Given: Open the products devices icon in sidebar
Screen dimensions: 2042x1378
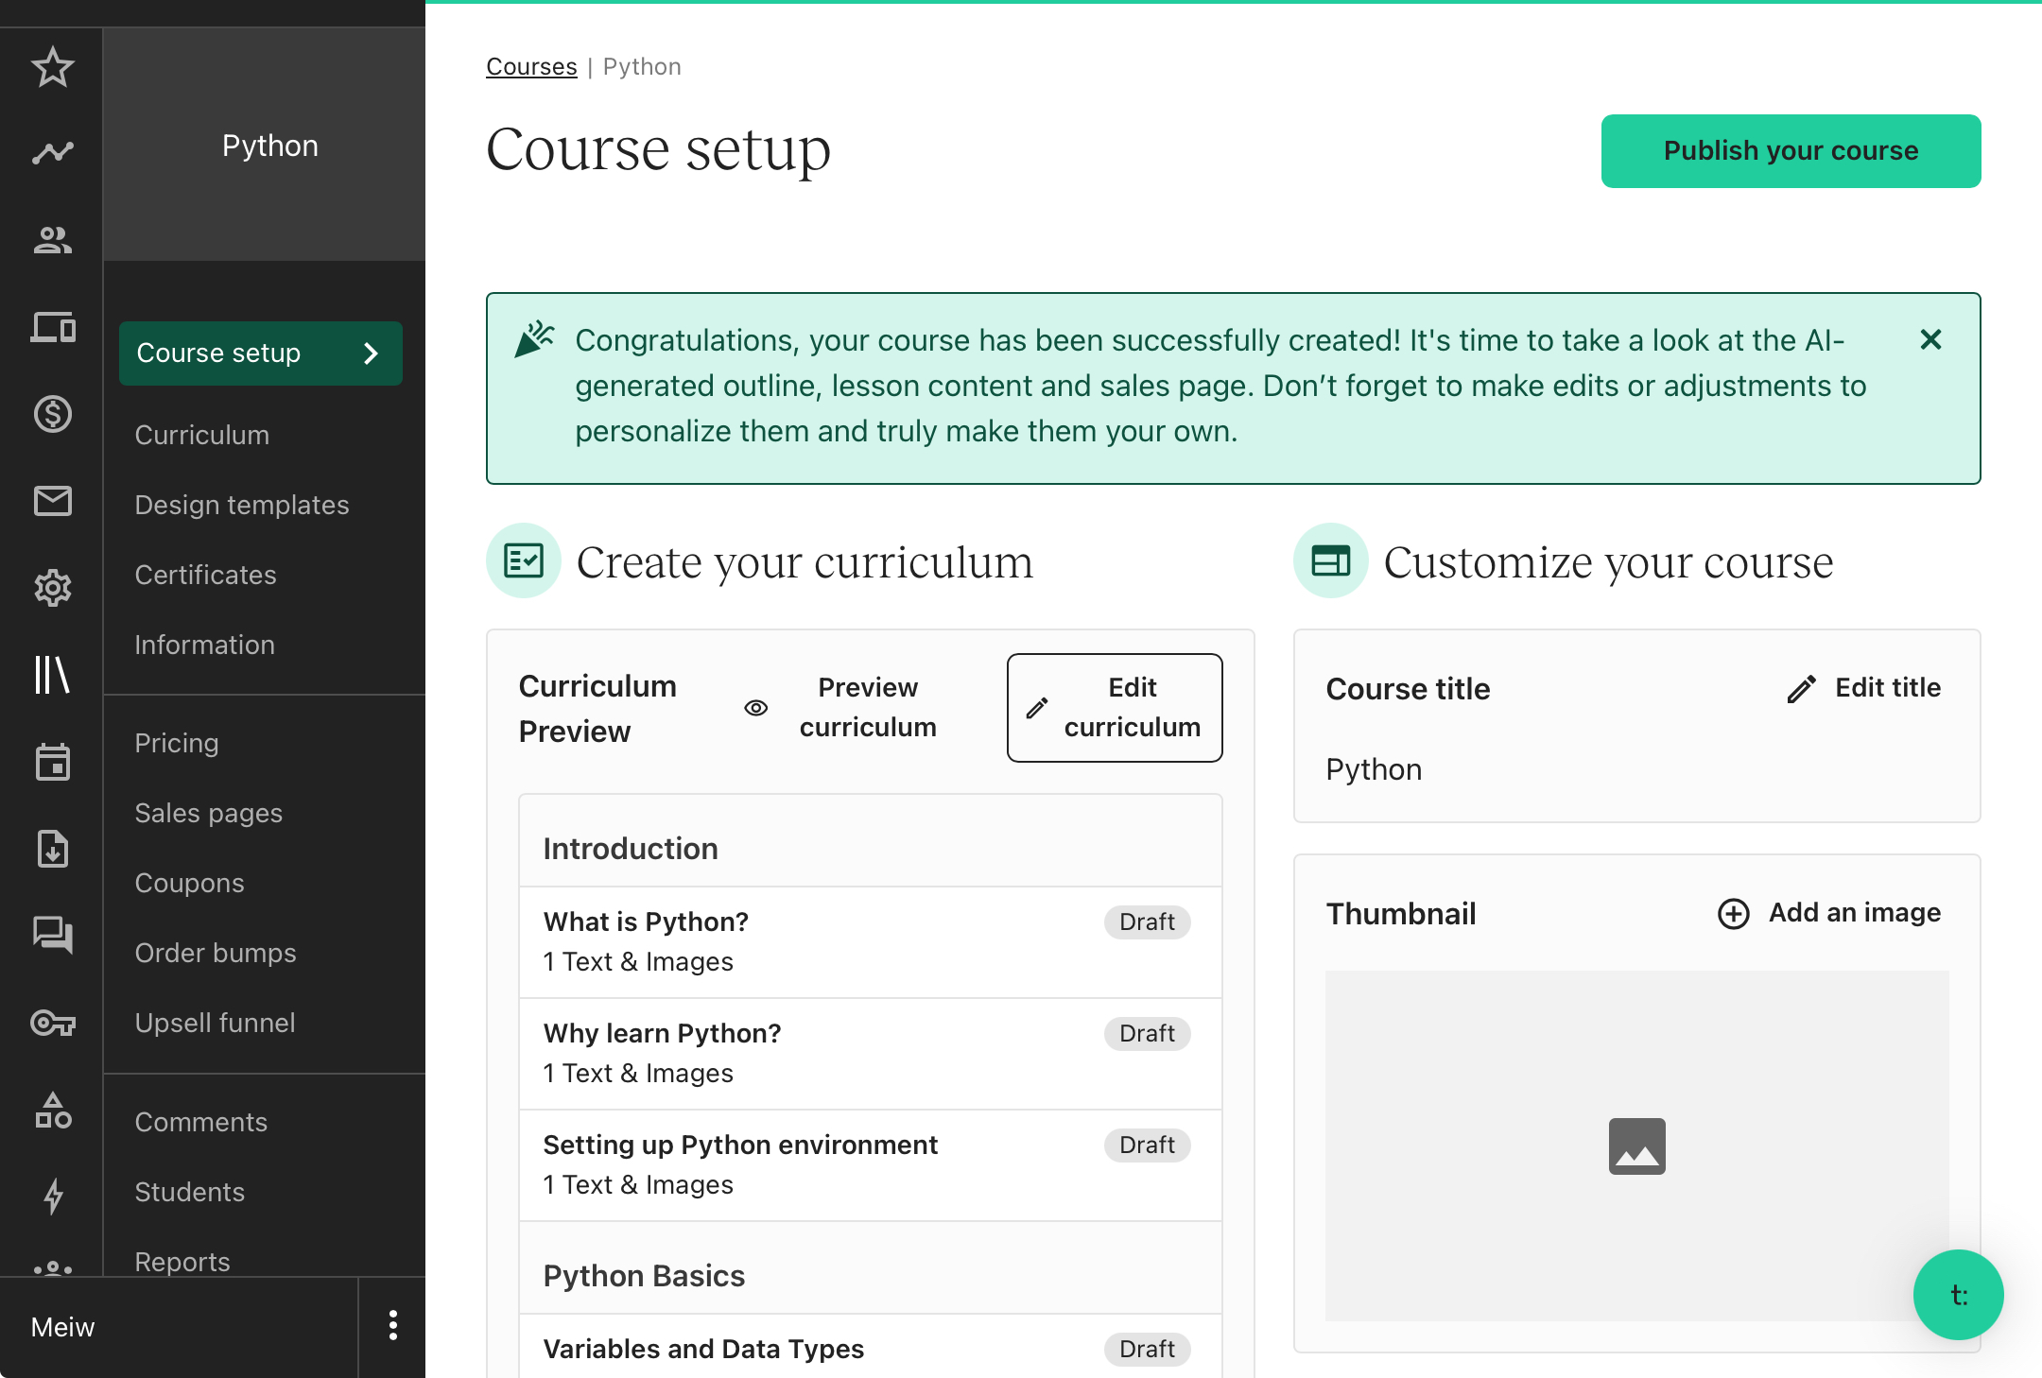Looking at the screenshot, I should point(52,328).
